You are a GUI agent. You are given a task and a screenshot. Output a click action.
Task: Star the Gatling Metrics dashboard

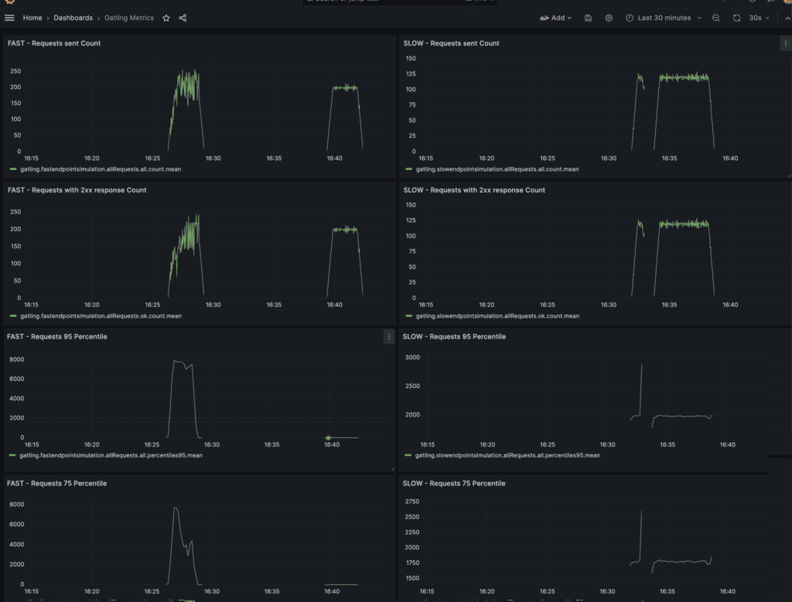(x=166, y=18)
